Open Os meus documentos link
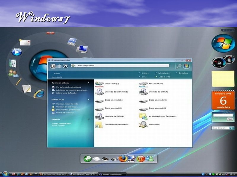 pos(66,107)
